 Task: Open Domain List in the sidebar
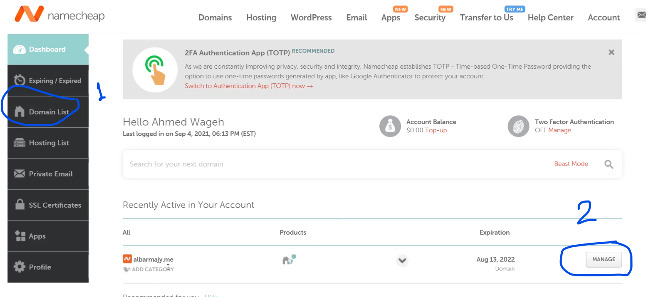[x=48, y=112]
